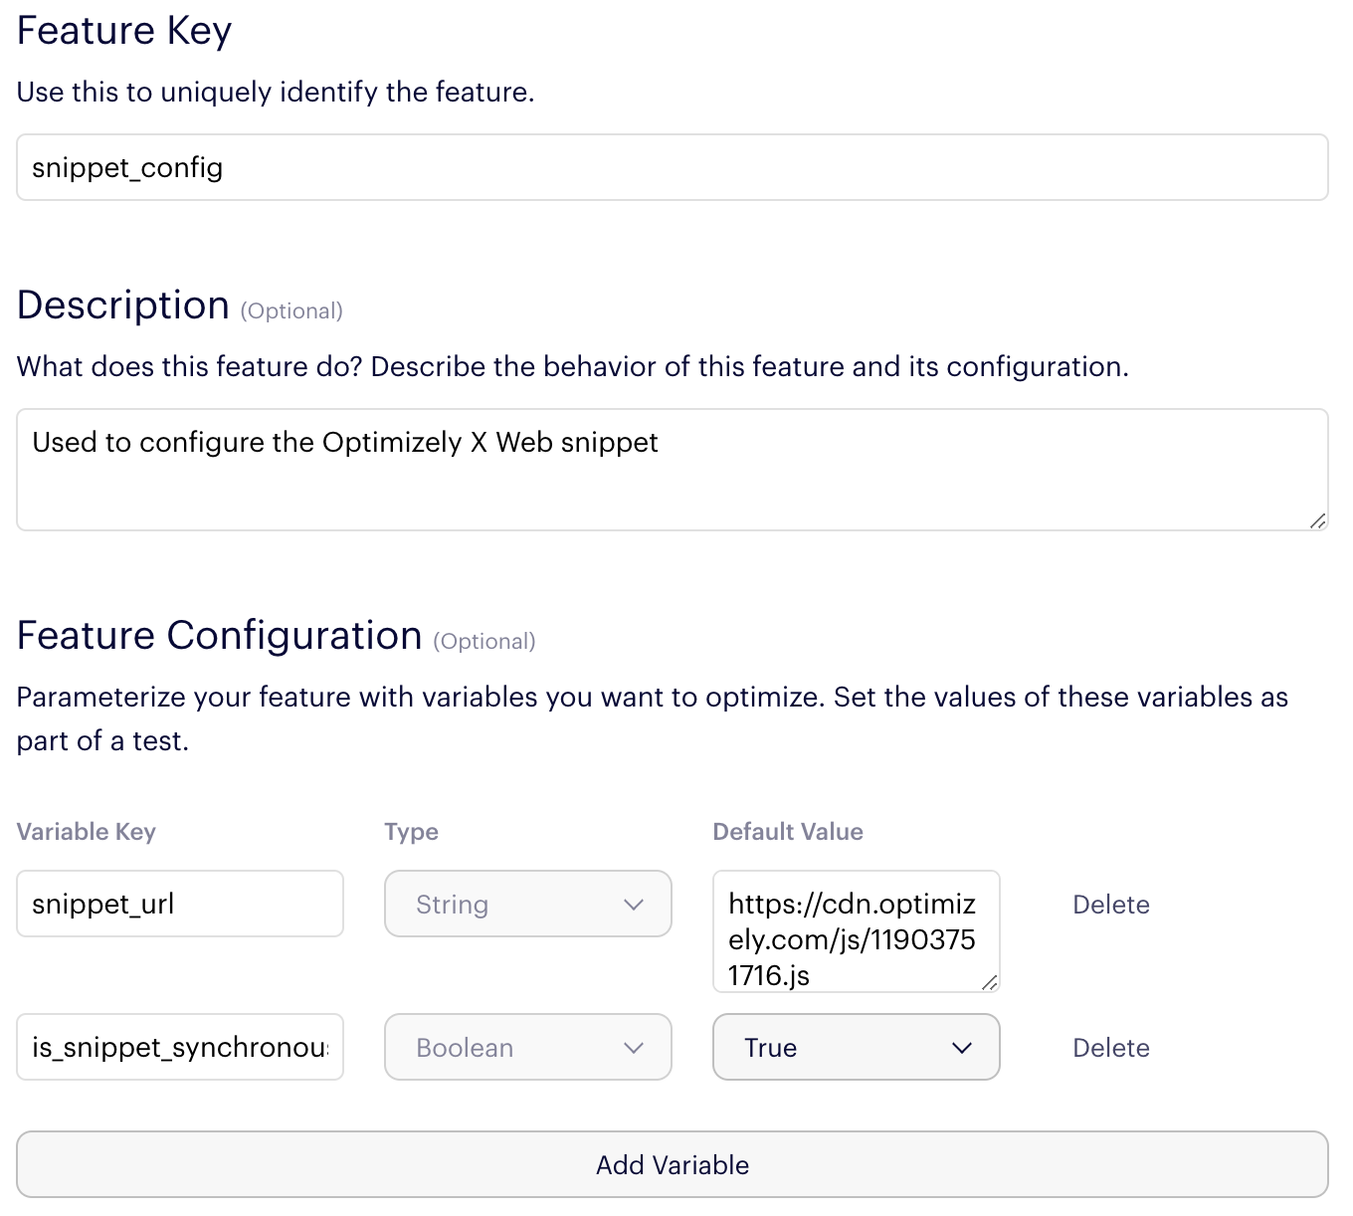
Task: Delete the snippet_url variable
Action: (x=1110, y=905)
